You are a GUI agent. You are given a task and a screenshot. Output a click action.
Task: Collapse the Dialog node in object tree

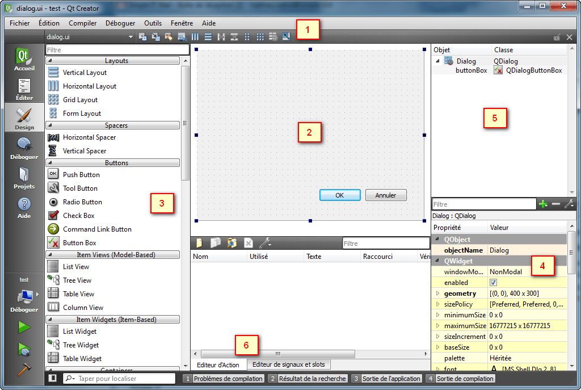(437, 61)
